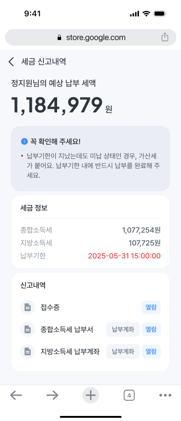The image size is (181, 421).
Task: Tap the document icon next to 지방소득세 납부계좌
Action: click(x=27, y=351)
